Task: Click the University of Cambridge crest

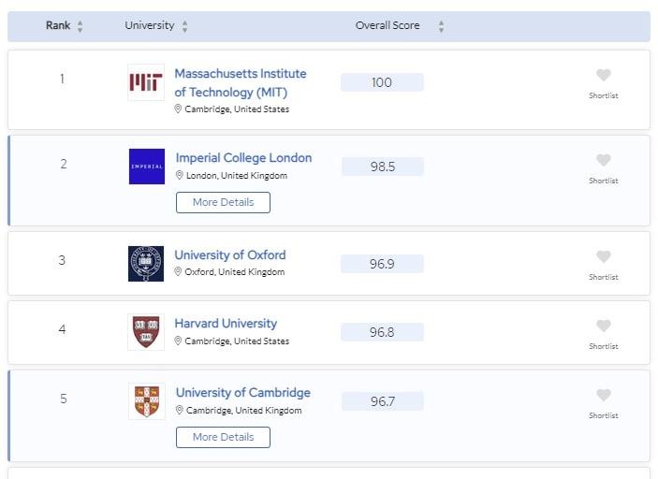Action: tap(146, 401)
